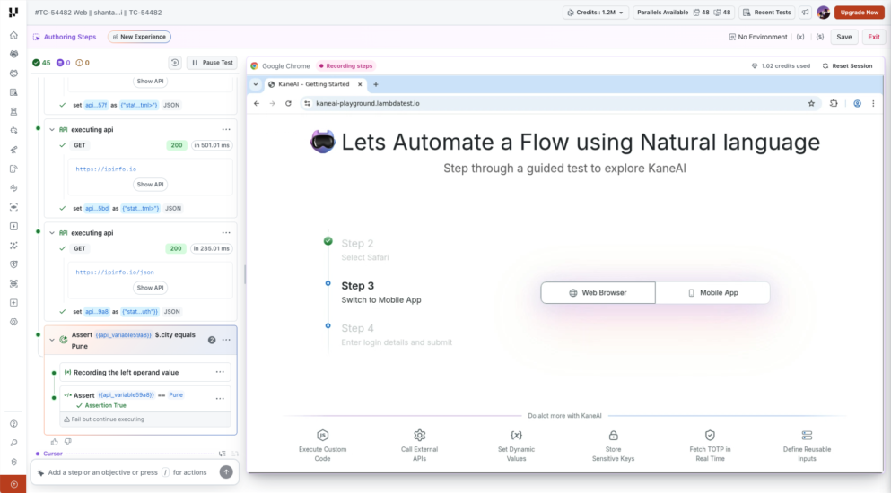This screenshot has height=493, width=891.
Task: Open three-dot menu of 501.01 ms api step
Action: (x=226, y=129)
